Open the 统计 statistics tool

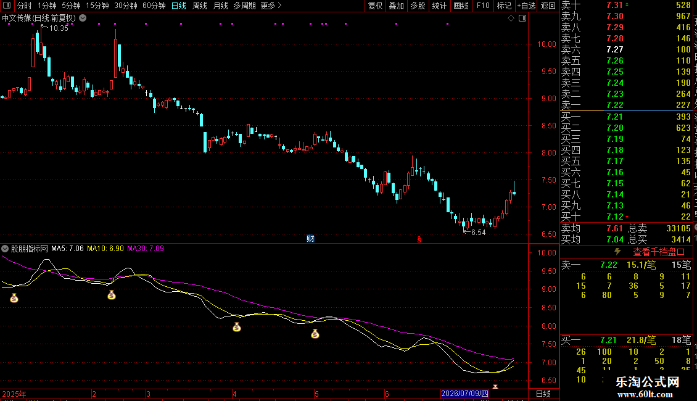tap(439, 6)
